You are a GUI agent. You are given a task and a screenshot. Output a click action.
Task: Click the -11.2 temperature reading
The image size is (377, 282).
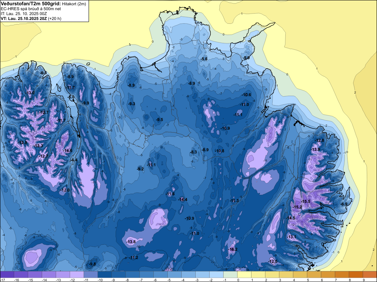(x=133, y=257)
